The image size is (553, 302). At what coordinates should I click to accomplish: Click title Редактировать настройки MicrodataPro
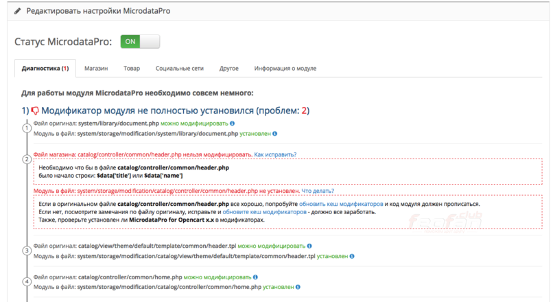(x=98, y=11)
